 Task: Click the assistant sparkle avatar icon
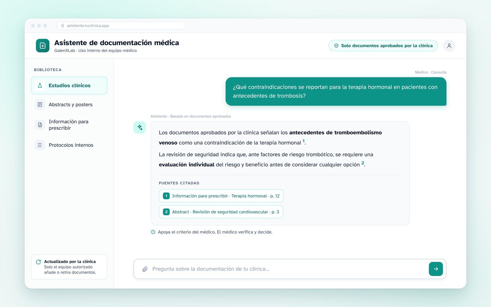point(140,127)
